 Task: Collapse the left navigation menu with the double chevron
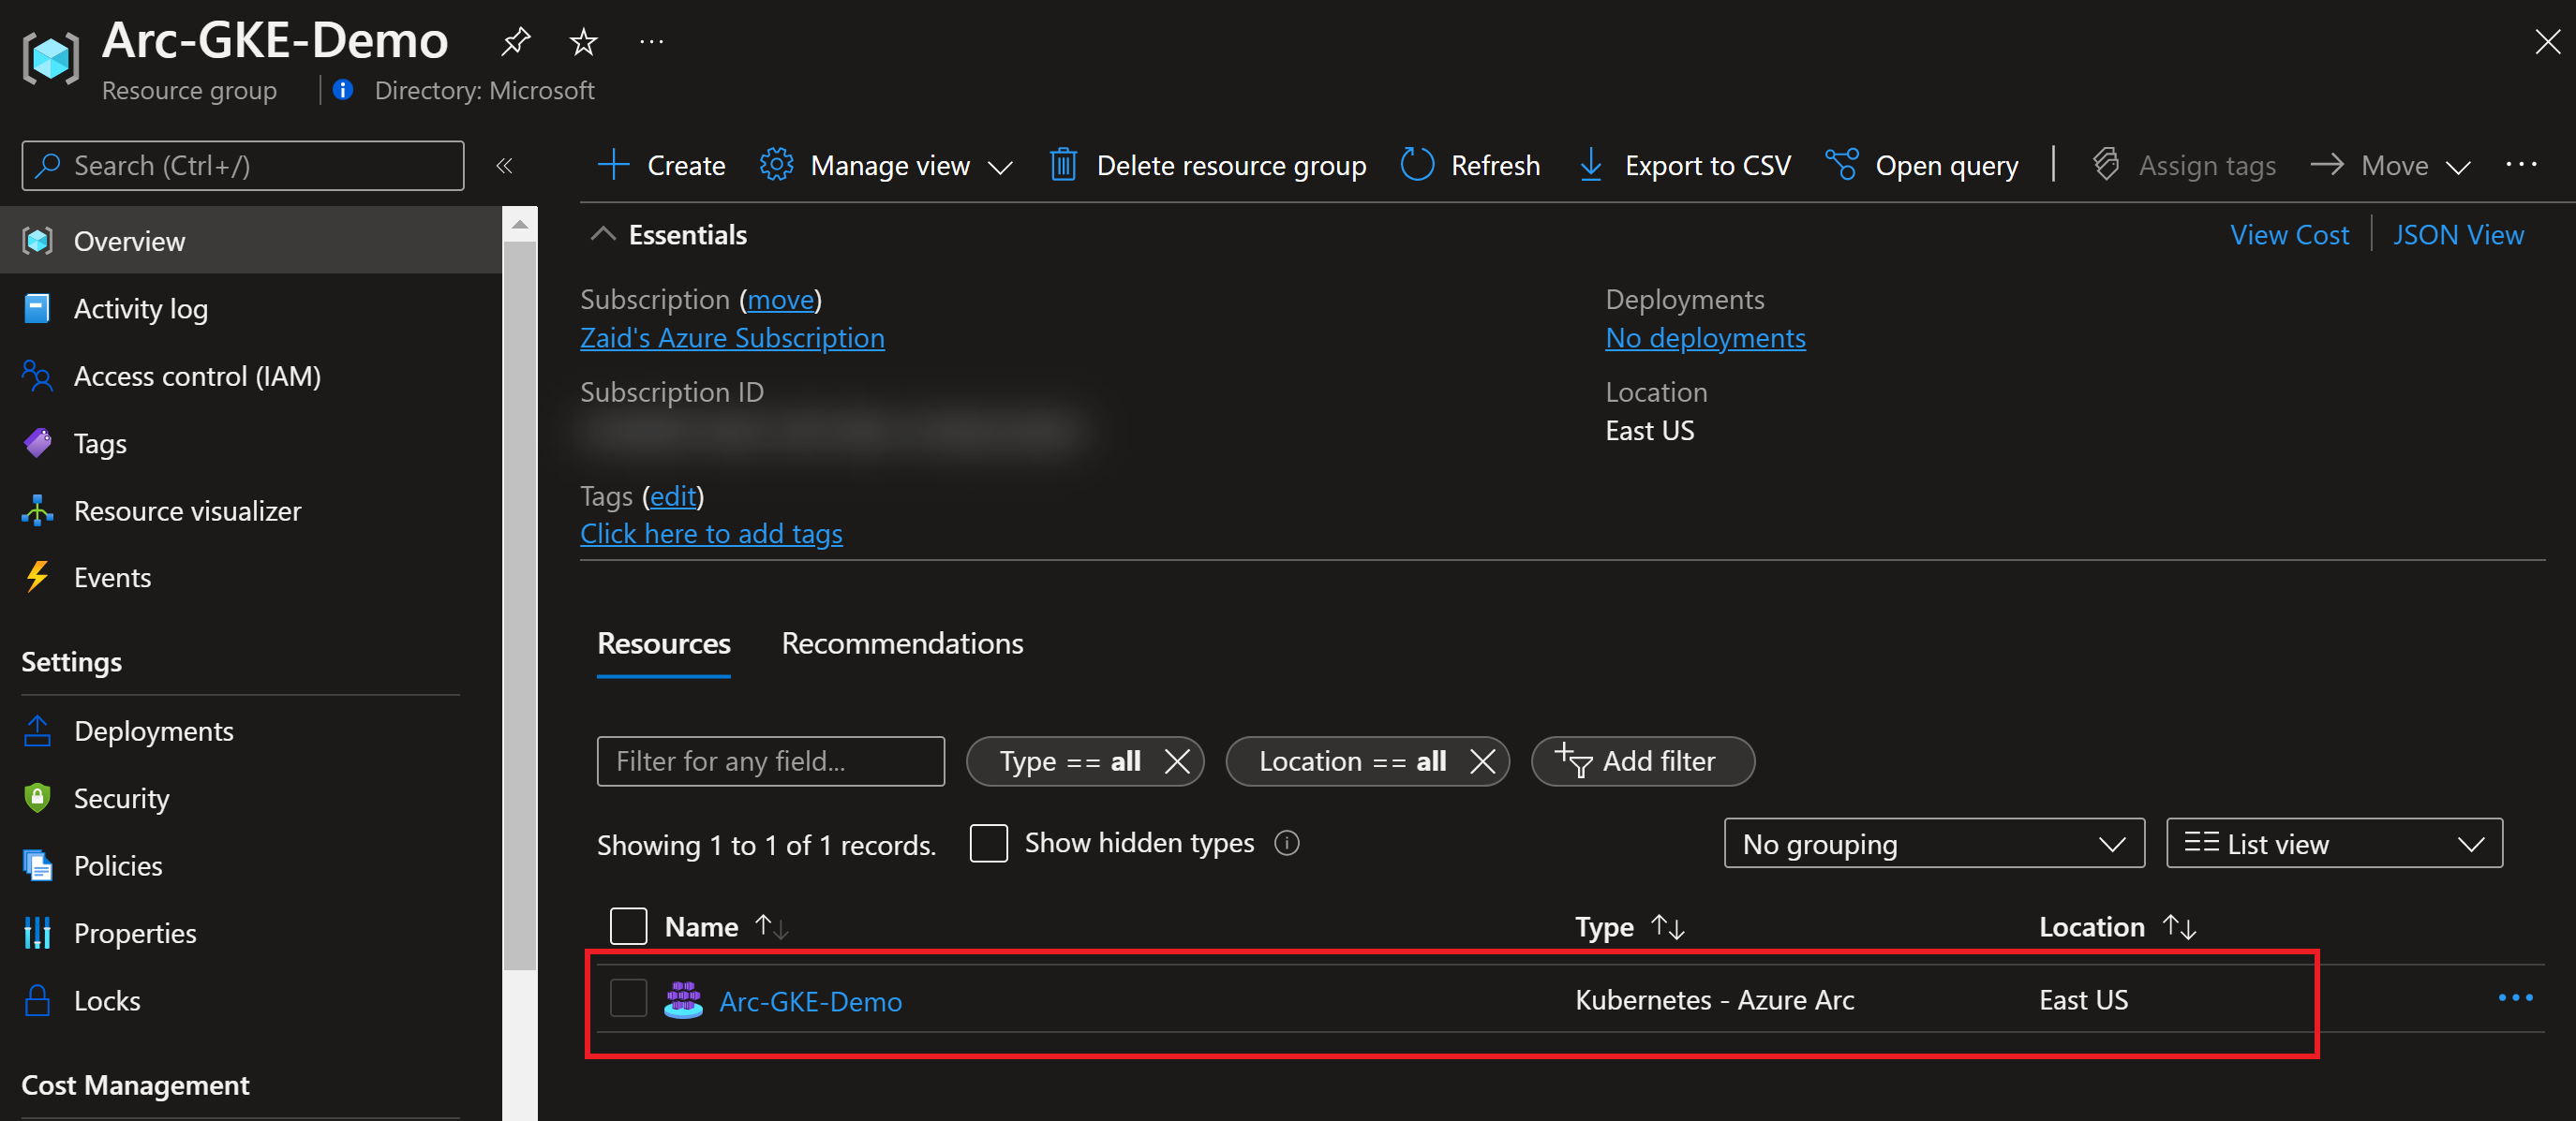tap(504, 165)
